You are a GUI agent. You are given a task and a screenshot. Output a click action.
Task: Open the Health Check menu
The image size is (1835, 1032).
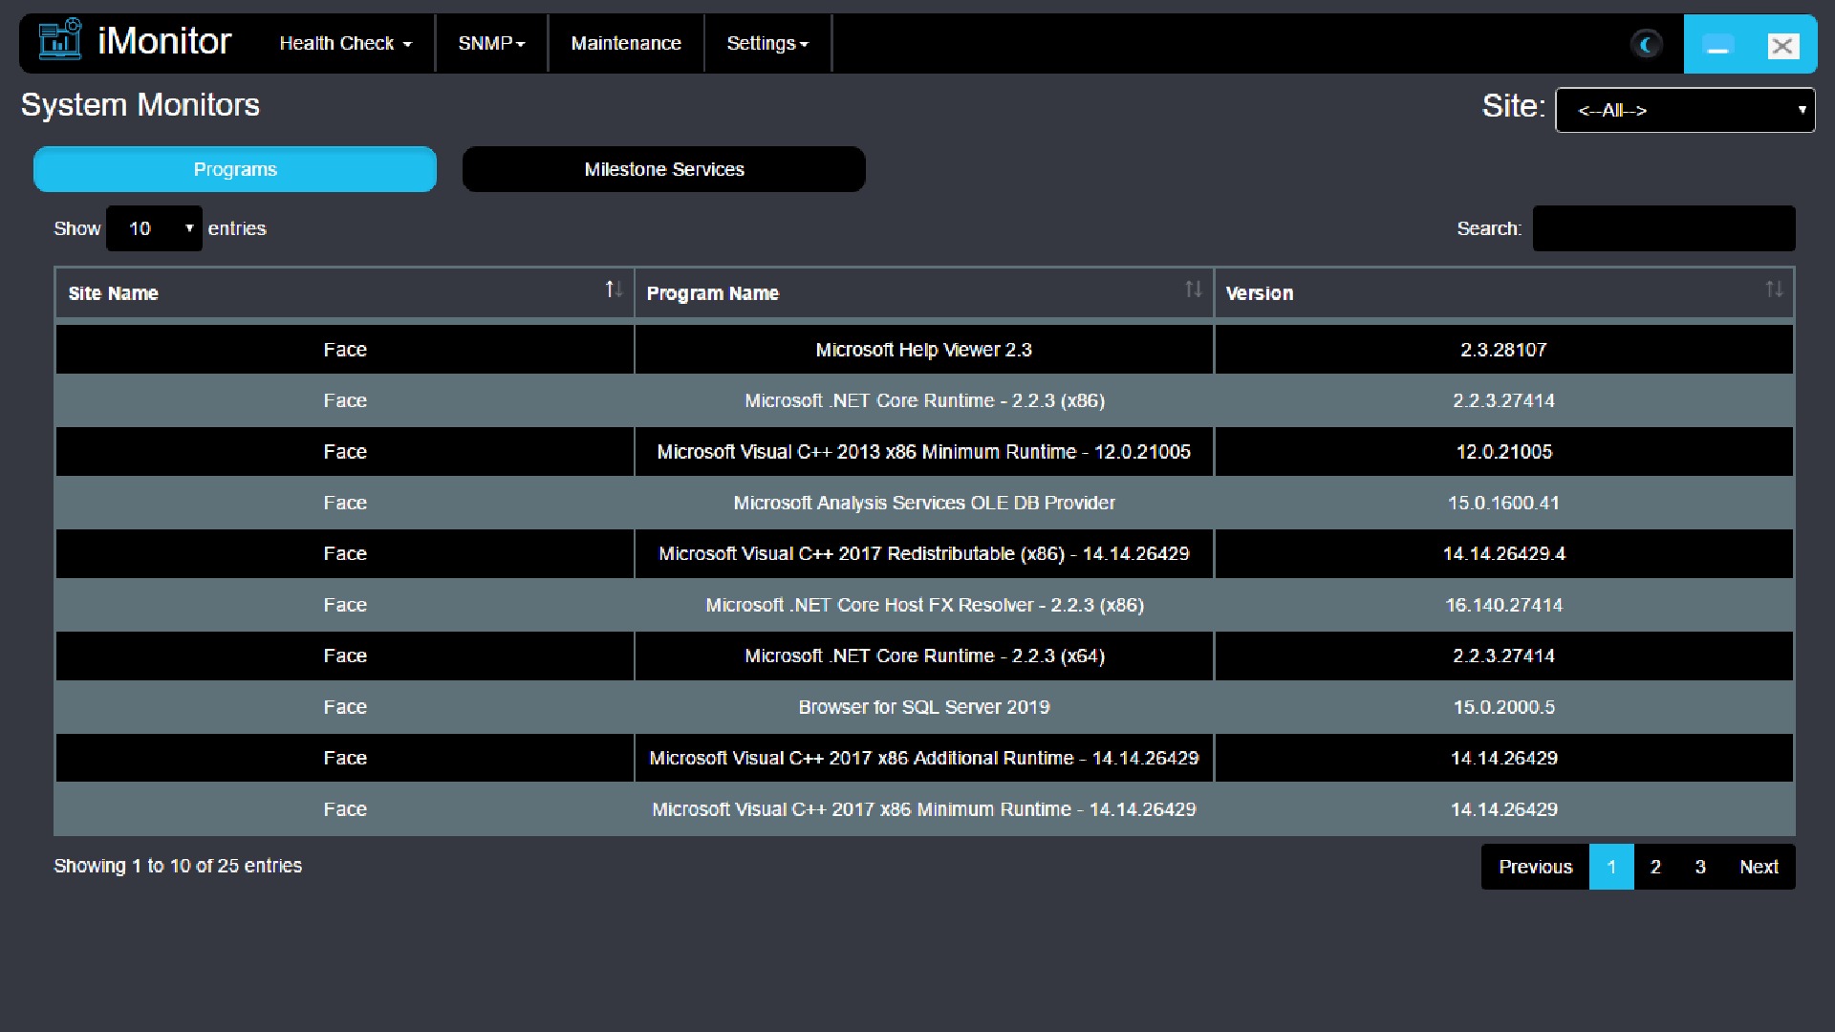(345, 43)
